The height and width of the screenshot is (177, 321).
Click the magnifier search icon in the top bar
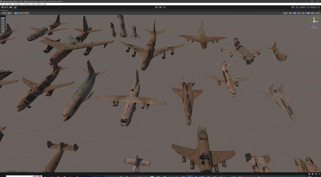pyautogui.click(x=297, y=7)
